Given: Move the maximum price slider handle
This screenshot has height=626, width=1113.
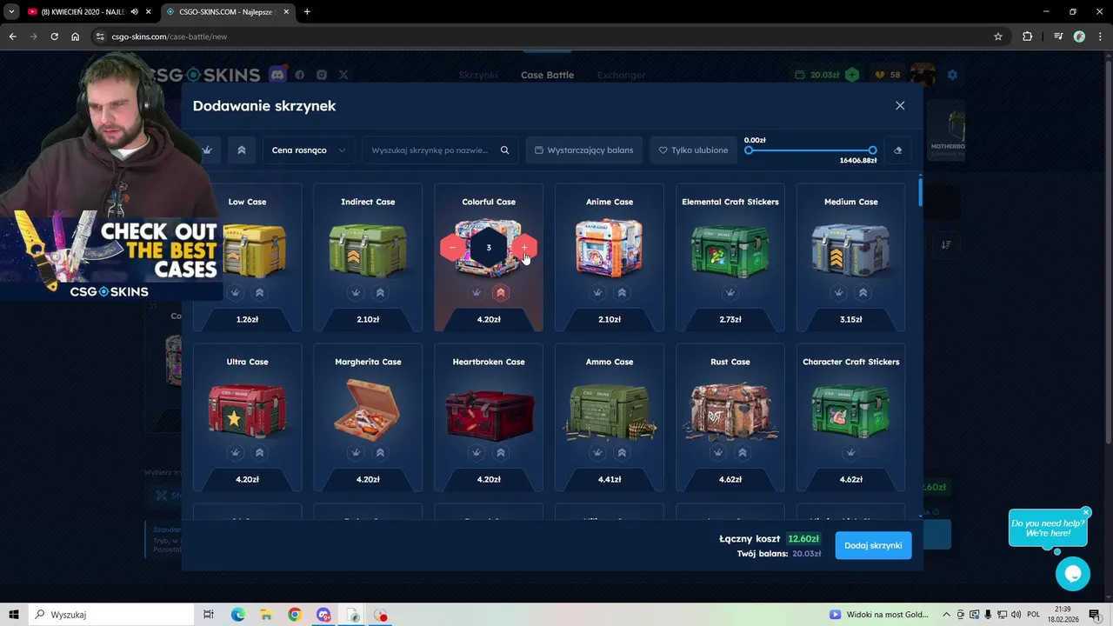Looking at the screenshot, I should click(x=872, y=150).
